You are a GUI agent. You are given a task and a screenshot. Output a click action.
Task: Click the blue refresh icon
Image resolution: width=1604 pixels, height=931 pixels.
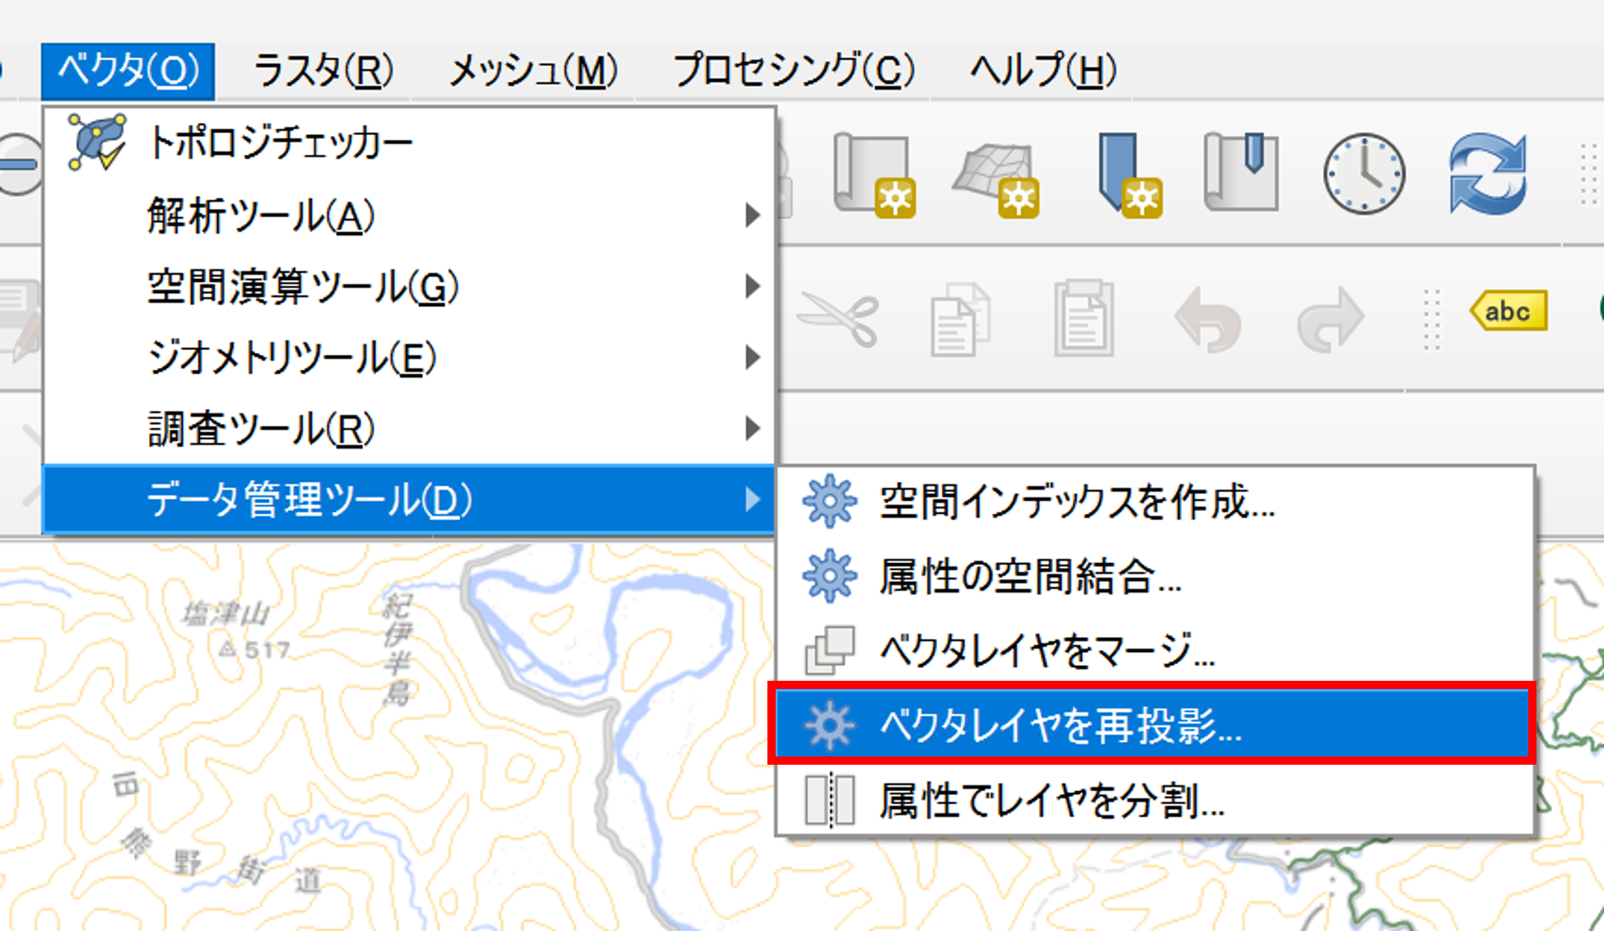pyautogui.click(x=1487, y=174)
